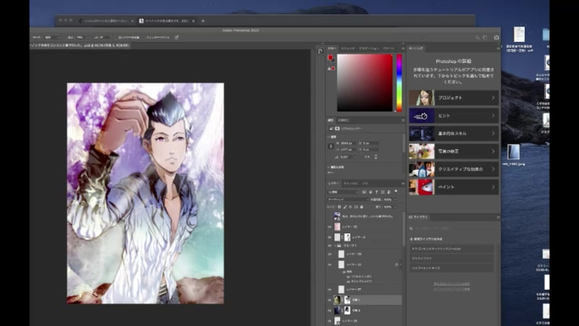Open the ヒント tutorial category
Screen dimensions: 579x326
tap(454, 116)
